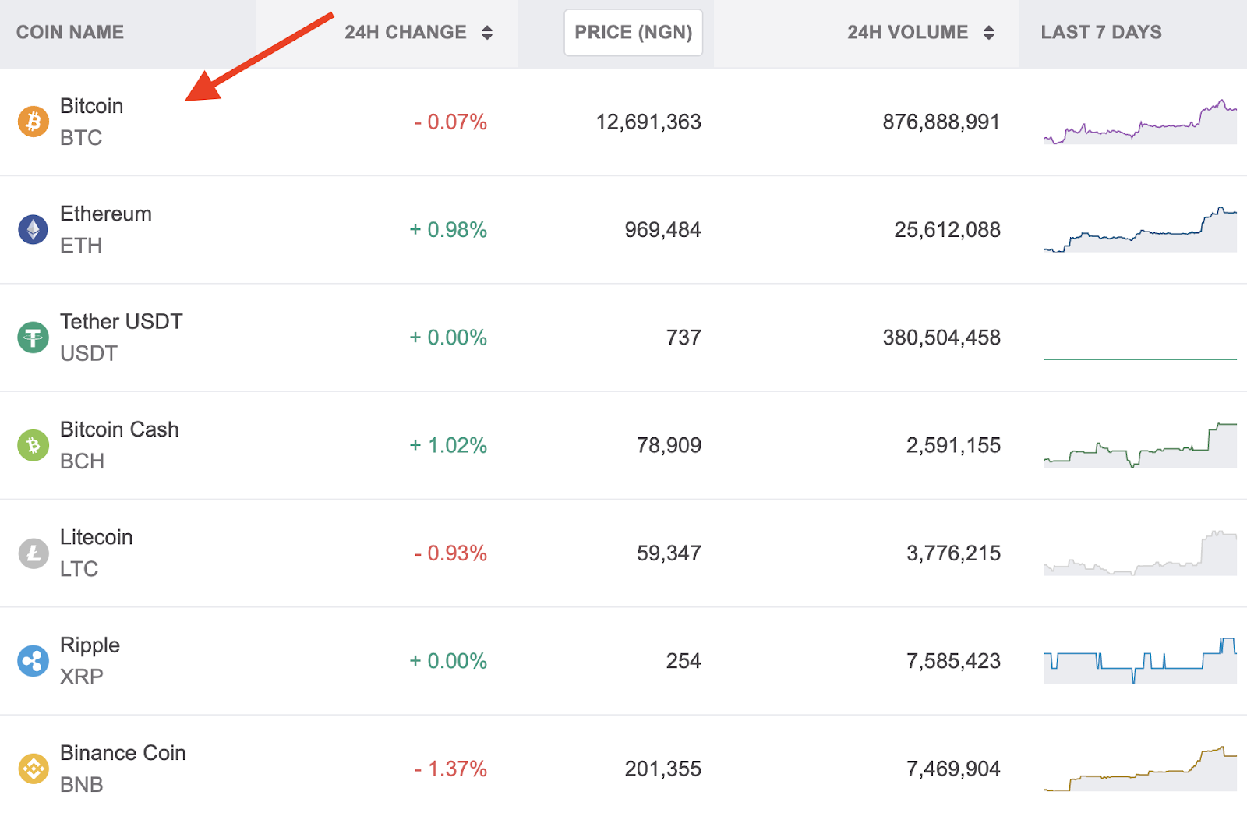Click the BCH ticker symbol
This screenshot has height=820, width=1247.
click(82, 461)
